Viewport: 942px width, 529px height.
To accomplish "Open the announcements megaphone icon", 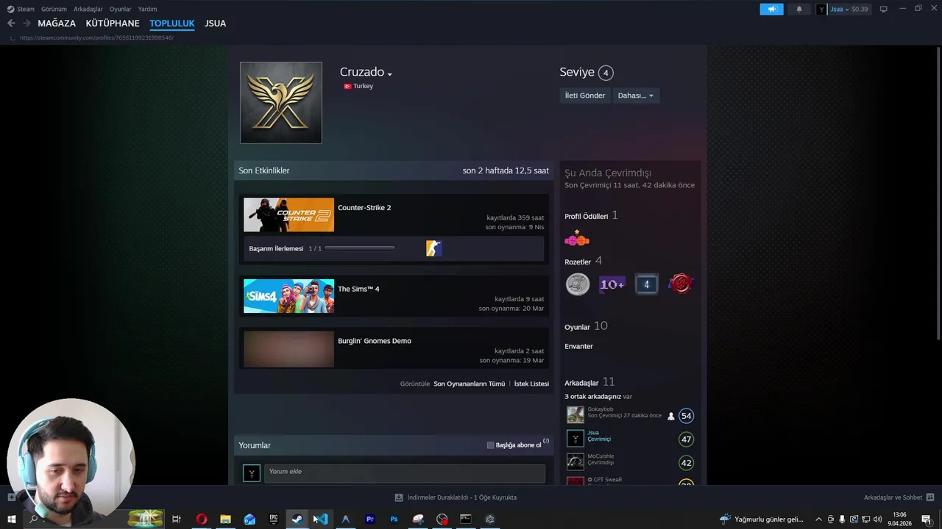I will coord(771,9).
